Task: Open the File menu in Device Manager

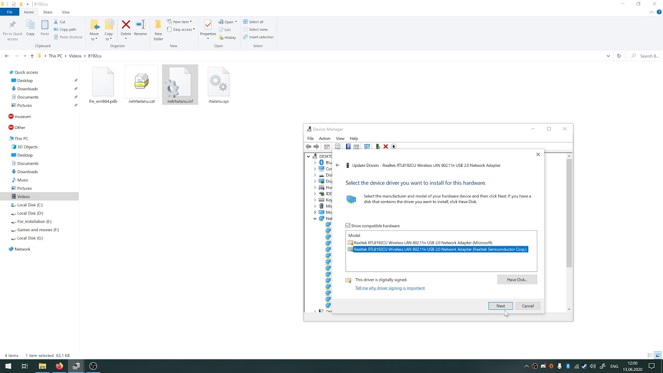Action: 310,138
